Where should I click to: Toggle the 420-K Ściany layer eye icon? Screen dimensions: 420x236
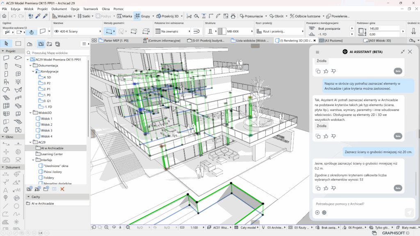point(56,31)
